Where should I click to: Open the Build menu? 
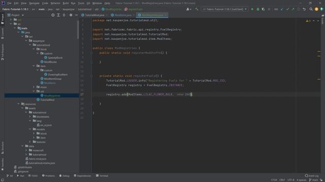66,4
